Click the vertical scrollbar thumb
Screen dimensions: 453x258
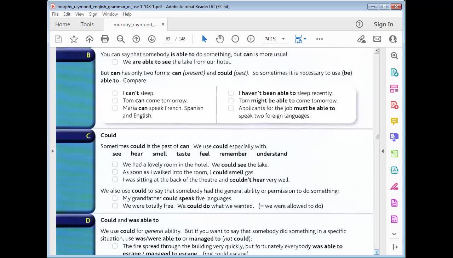click(376, 136)
